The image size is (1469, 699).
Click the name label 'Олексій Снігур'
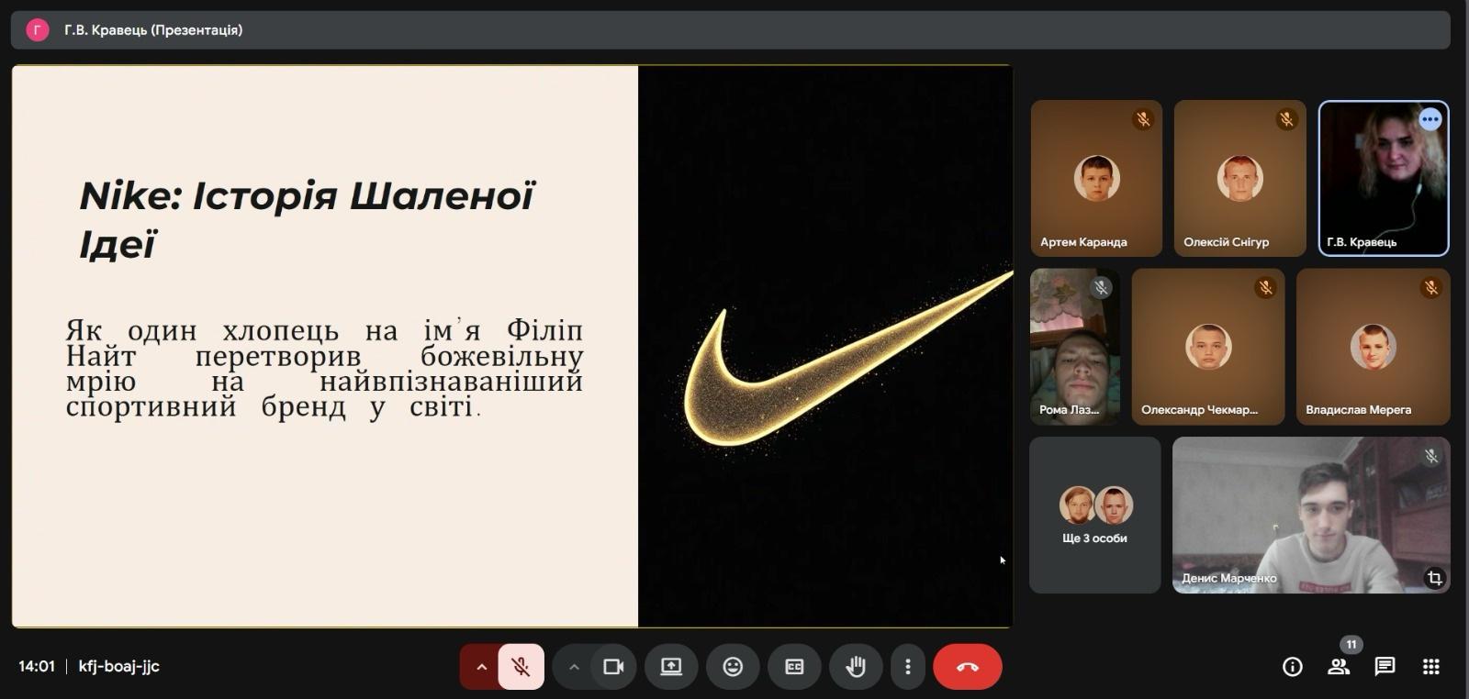pyautogui.click(x=1227, y=242)
